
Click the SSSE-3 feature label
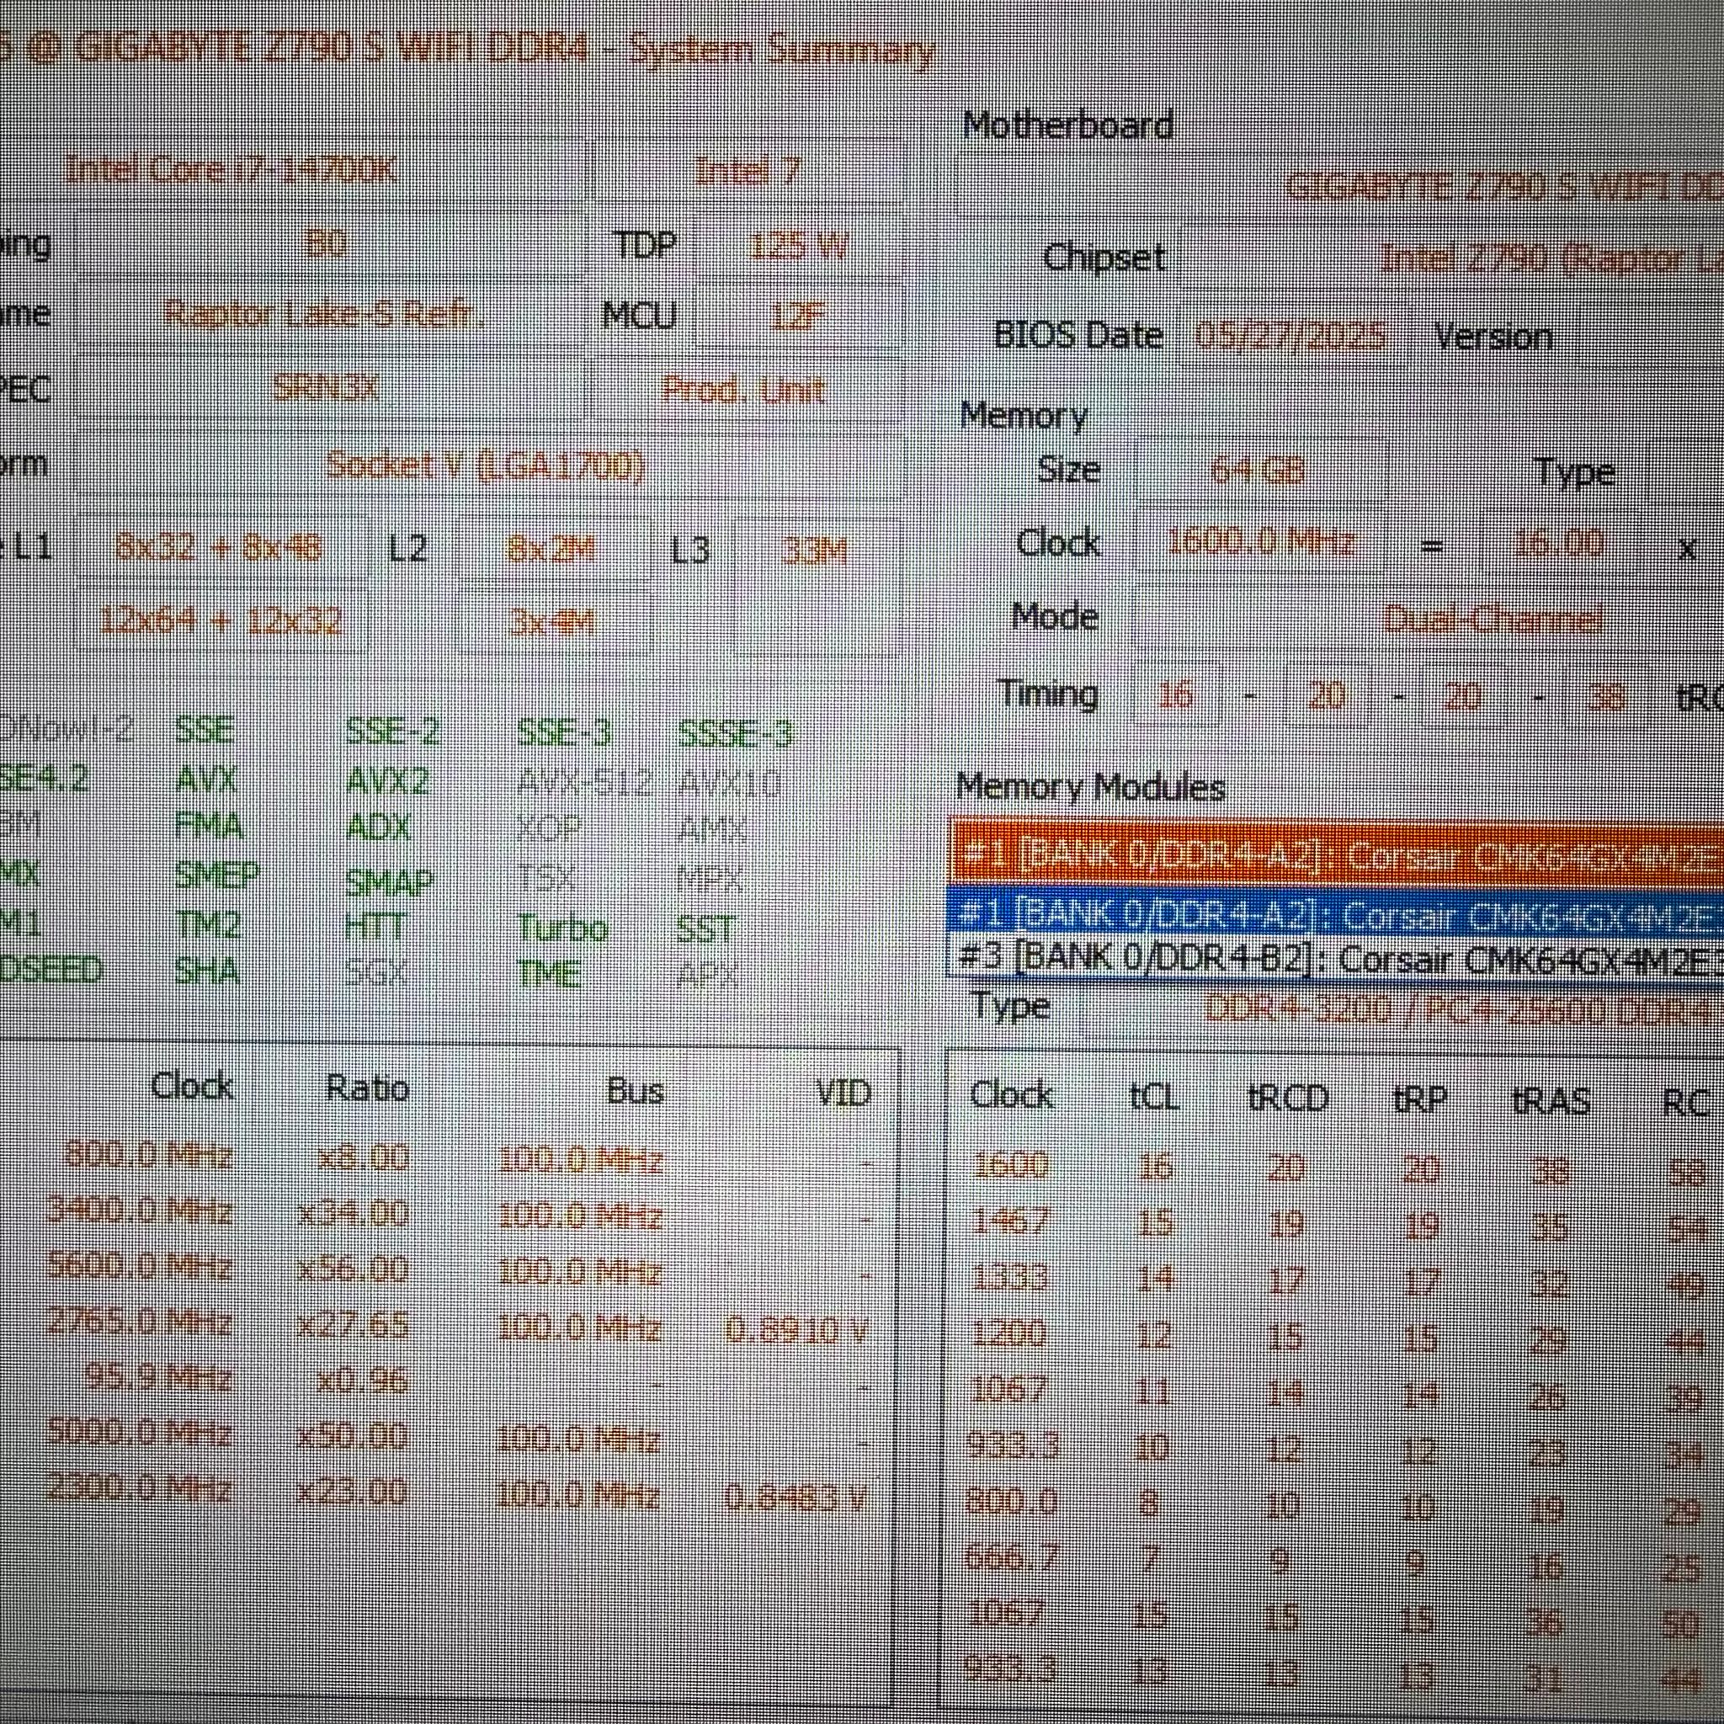(x=735, y=733)
